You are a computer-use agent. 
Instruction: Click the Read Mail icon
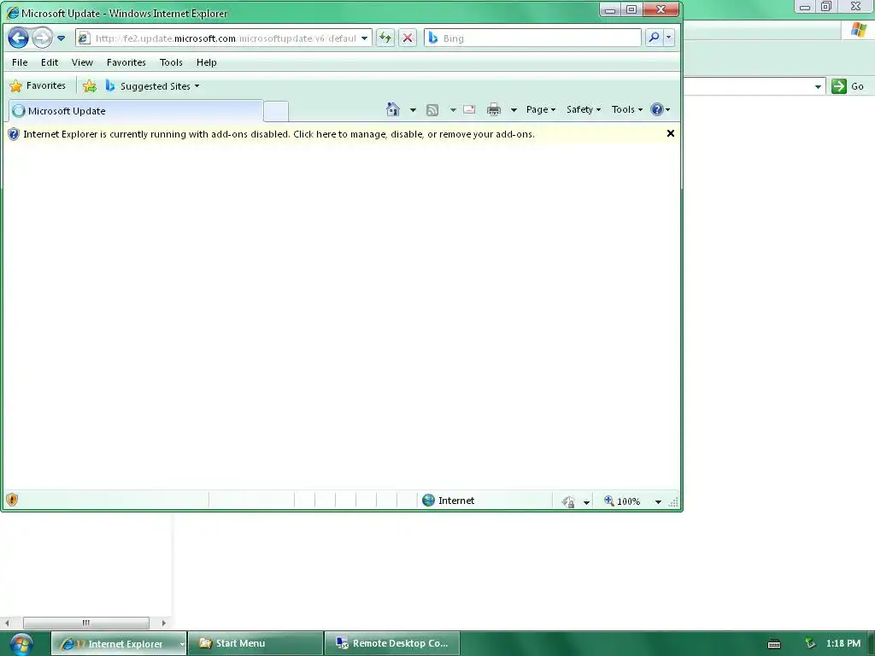click(469, 110)
